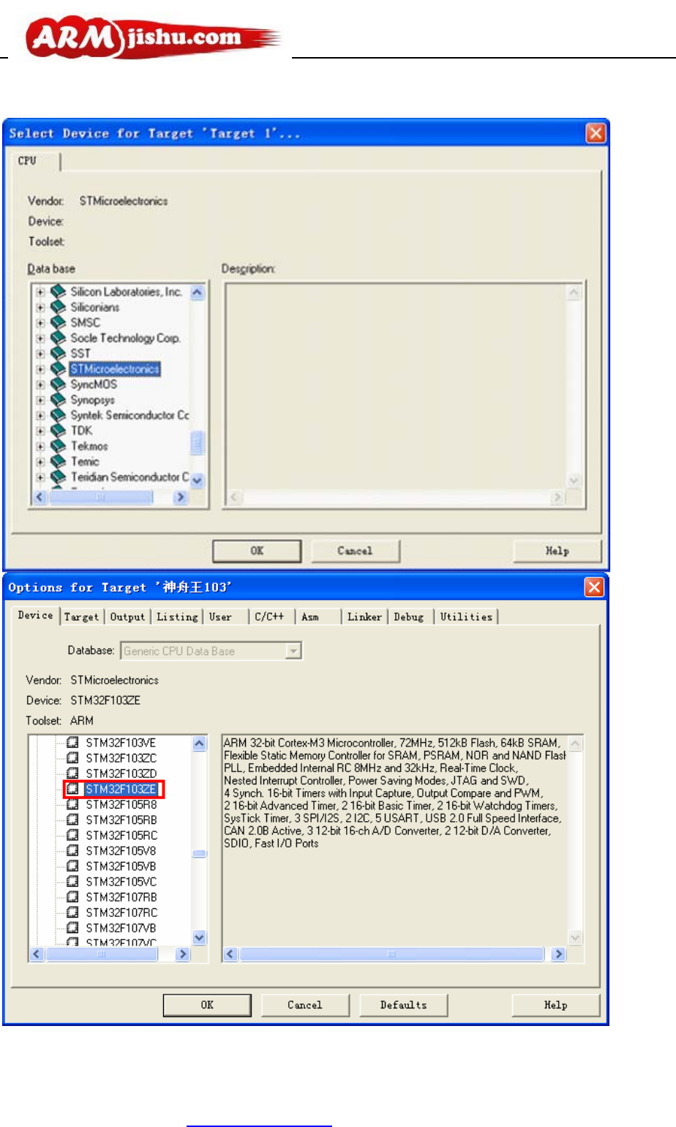676x1127 pixels.
Task: Click OK in Options for Target dialog
Action: 207,1005
